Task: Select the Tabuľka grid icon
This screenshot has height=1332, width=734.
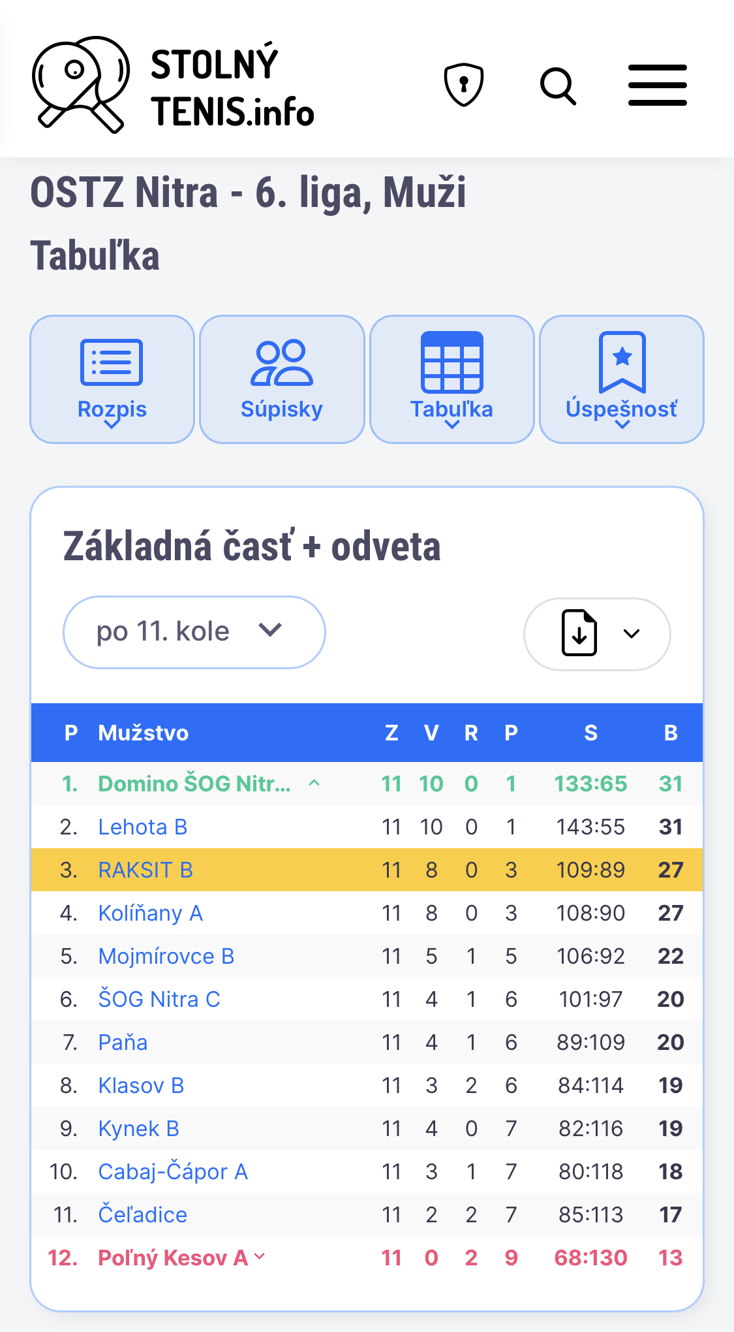Action: 452,362
